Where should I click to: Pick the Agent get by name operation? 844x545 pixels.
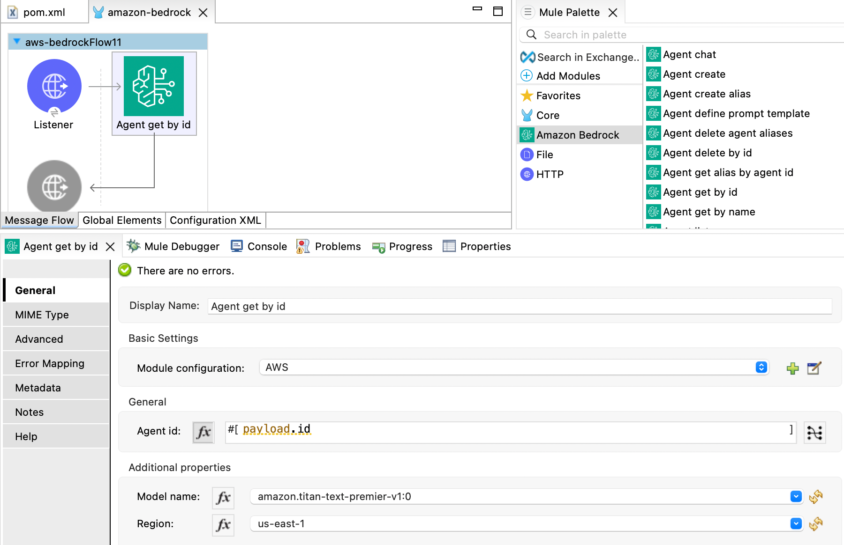pos(701,212)
